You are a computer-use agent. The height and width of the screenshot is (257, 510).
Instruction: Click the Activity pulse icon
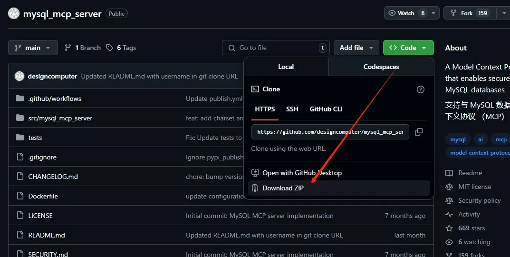[x=449, y=214]
